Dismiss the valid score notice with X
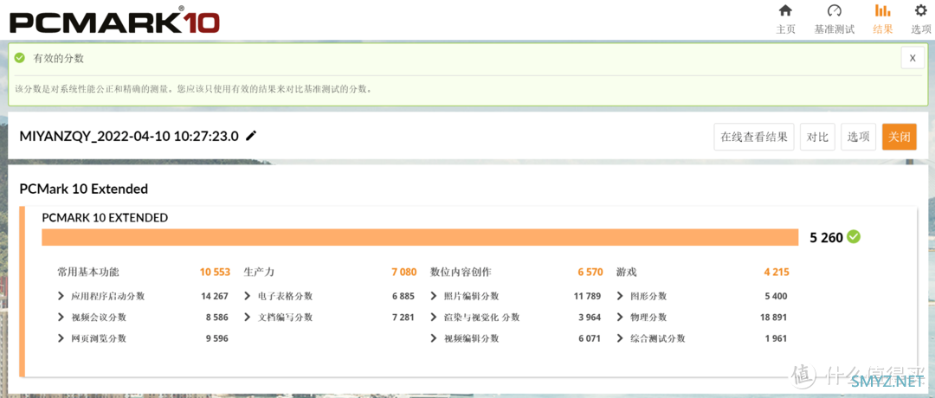The image size is (935, 398). 912,58
